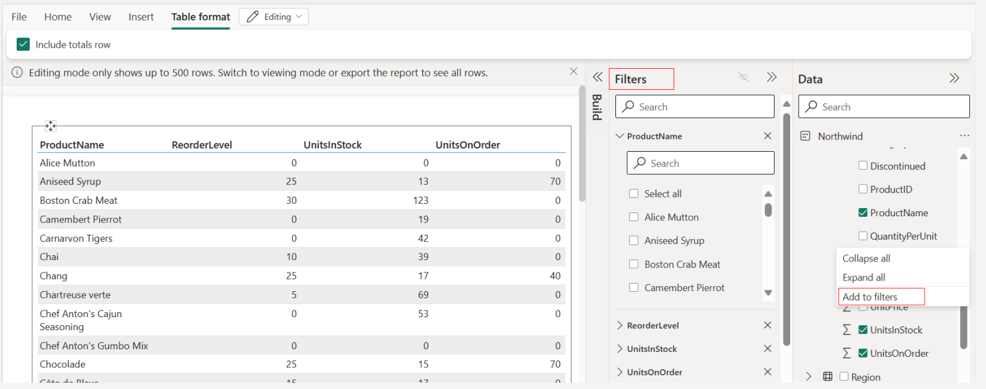Viewport: 986px width, 389px height.
Task: Choose Add to filters menu entry
Action: tap(870, 297)
